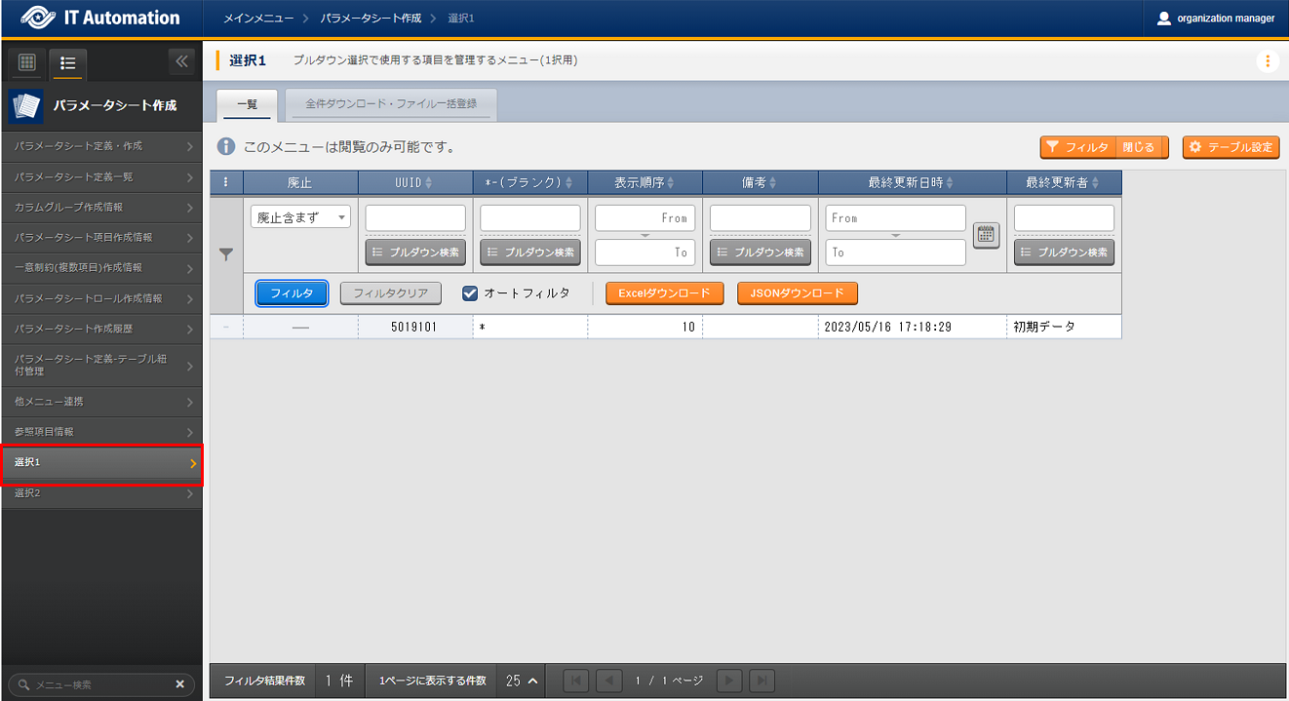1289x701 pixels.
Task: Click the Excelダウンロード button
Action: (x=664, y=293)
